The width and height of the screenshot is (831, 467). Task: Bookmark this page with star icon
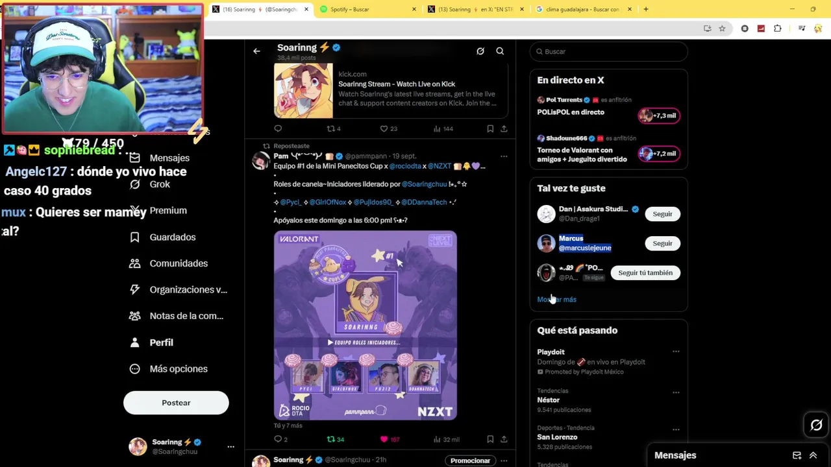(x=722, y=29)
